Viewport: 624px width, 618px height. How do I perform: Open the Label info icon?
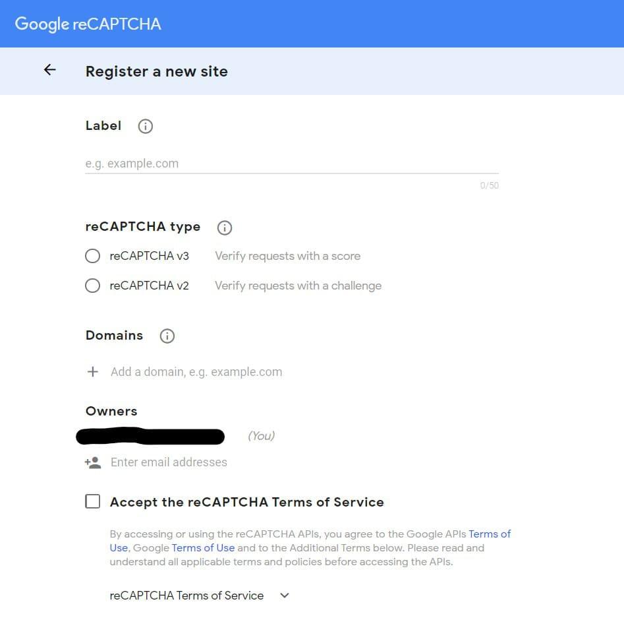(x=145, y=127)
